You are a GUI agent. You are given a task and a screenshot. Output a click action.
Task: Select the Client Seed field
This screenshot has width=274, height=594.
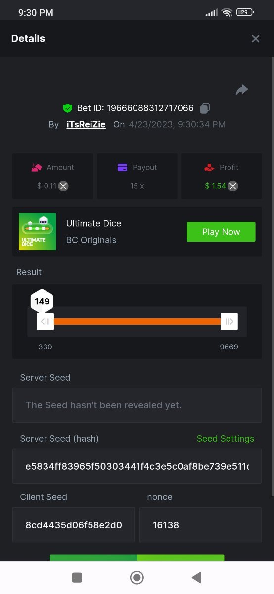tap(73, 525)
